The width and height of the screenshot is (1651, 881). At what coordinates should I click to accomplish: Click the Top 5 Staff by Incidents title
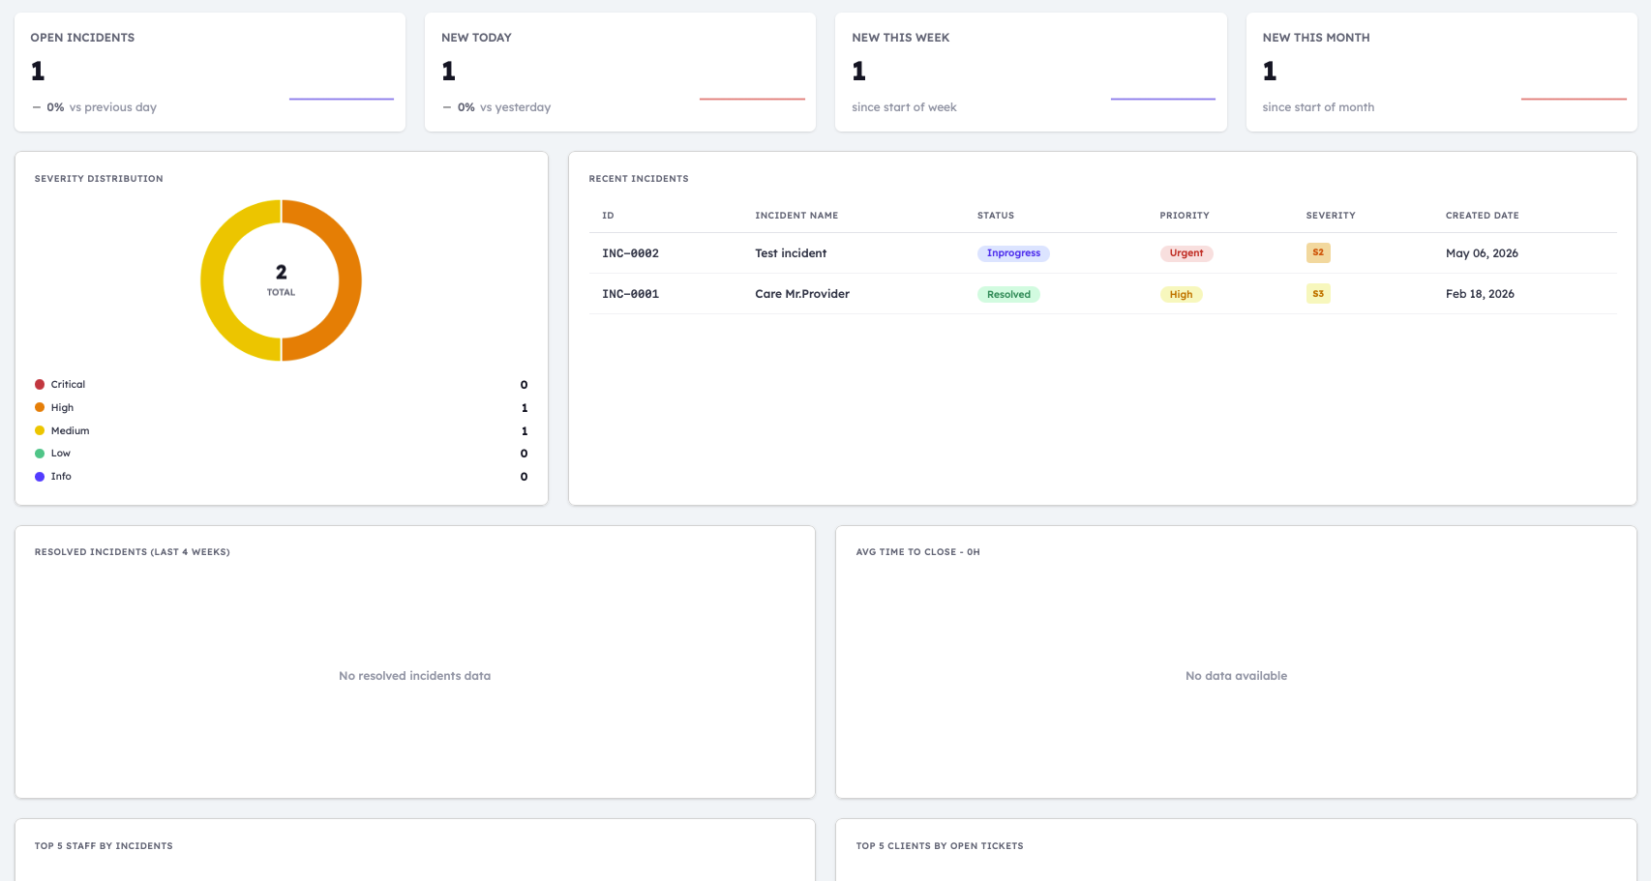(x=104, y=846)
